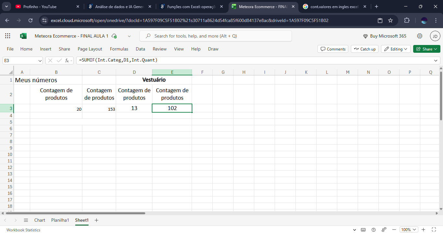
Task: Confirm formula entry with the checkmark icon
Action: click(x=59, y=60)
